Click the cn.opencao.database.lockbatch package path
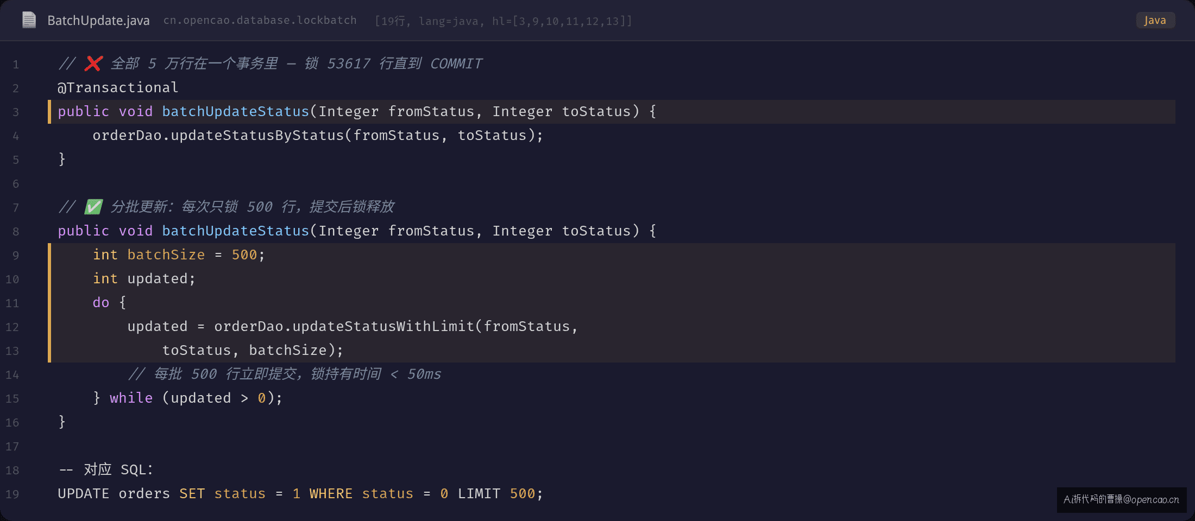Image resolution: width=1195 pixels, height=521 pixels. click(x=260, y=20)
